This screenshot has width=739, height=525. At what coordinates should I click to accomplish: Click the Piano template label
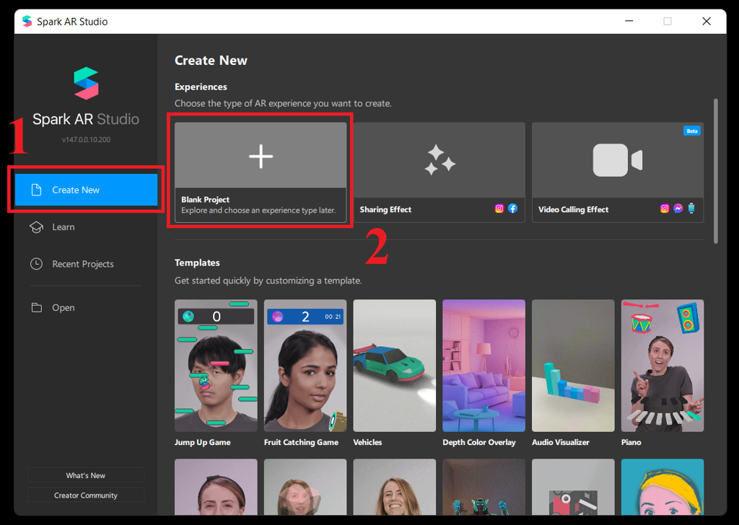[x=631, y=442]
